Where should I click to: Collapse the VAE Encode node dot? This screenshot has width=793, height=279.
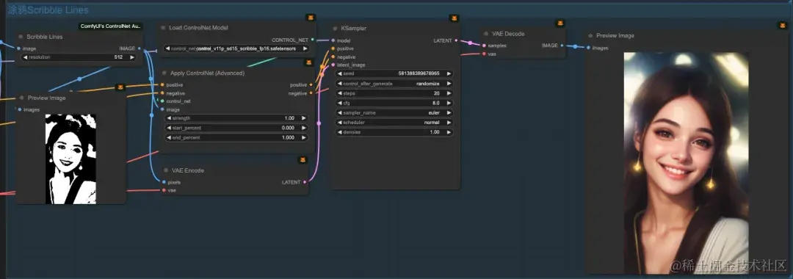[x=165, y=170]
